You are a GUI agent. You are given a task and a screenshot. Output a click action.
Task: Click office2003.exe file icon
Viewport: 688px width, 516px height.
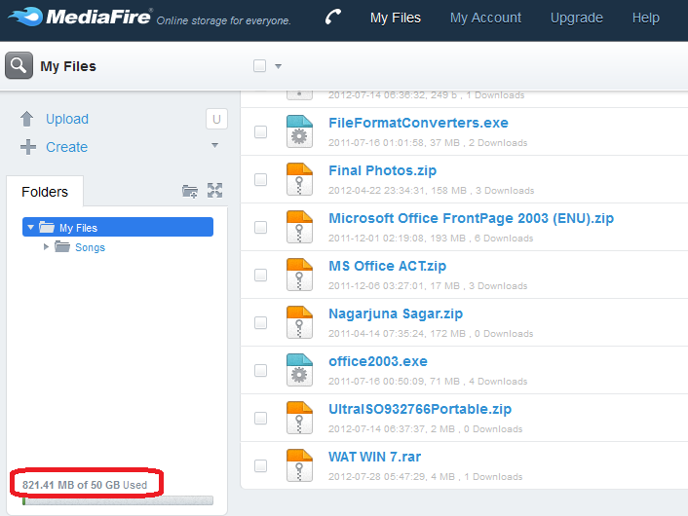pyautogui.click(x=300, y=370)
